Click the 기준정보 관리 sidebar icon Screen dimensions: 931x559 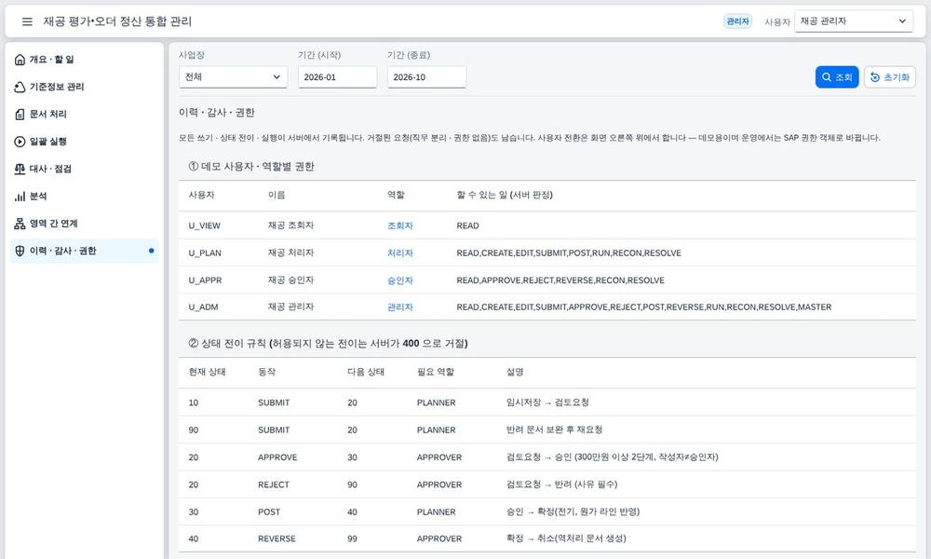coord(20,87)
